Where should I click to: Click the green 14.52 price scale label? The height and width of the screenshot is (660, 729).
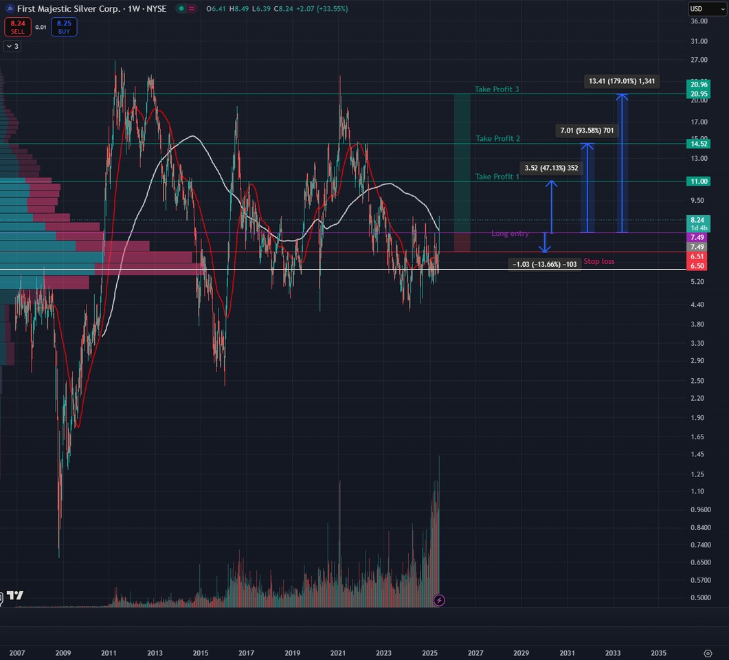[699, 144]
